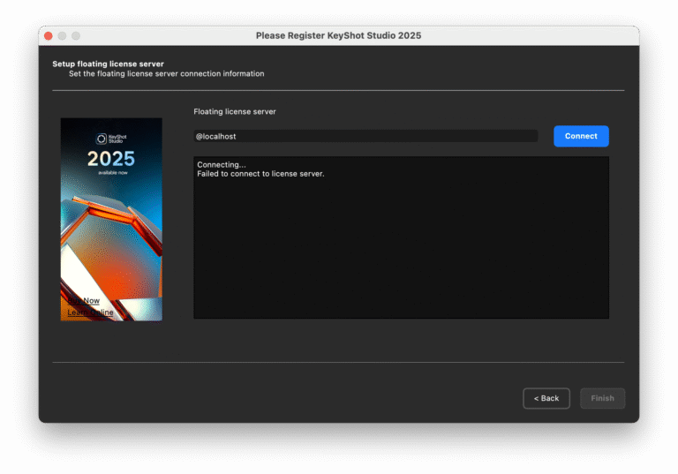Click the connection log output area
This screenshot has height=474, width=678.
point(401,237)
